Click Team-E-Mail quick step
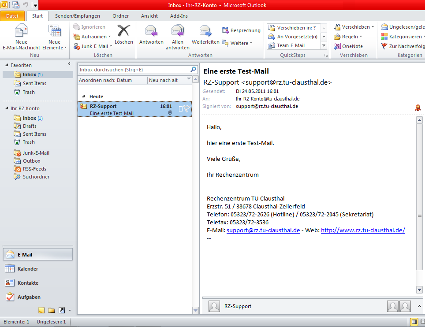 coord(291,45)
